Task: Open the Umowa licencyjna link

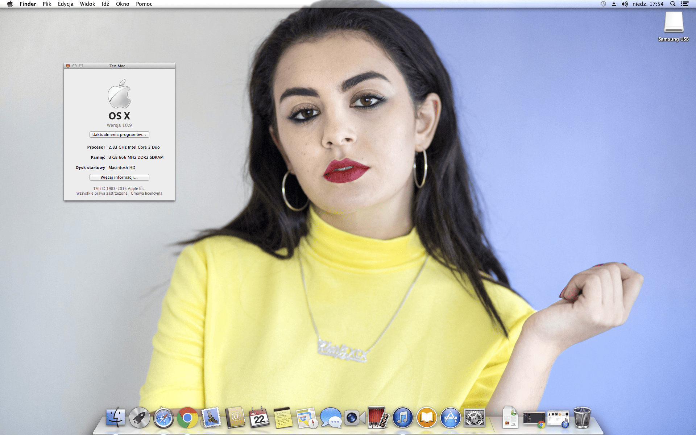Action: click(x=146, y=194)
